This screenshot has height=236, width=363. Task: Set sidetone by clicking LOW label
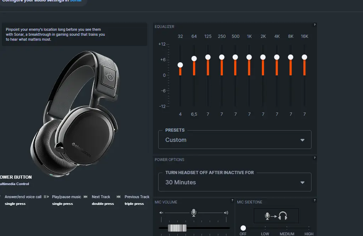[265, 234]
